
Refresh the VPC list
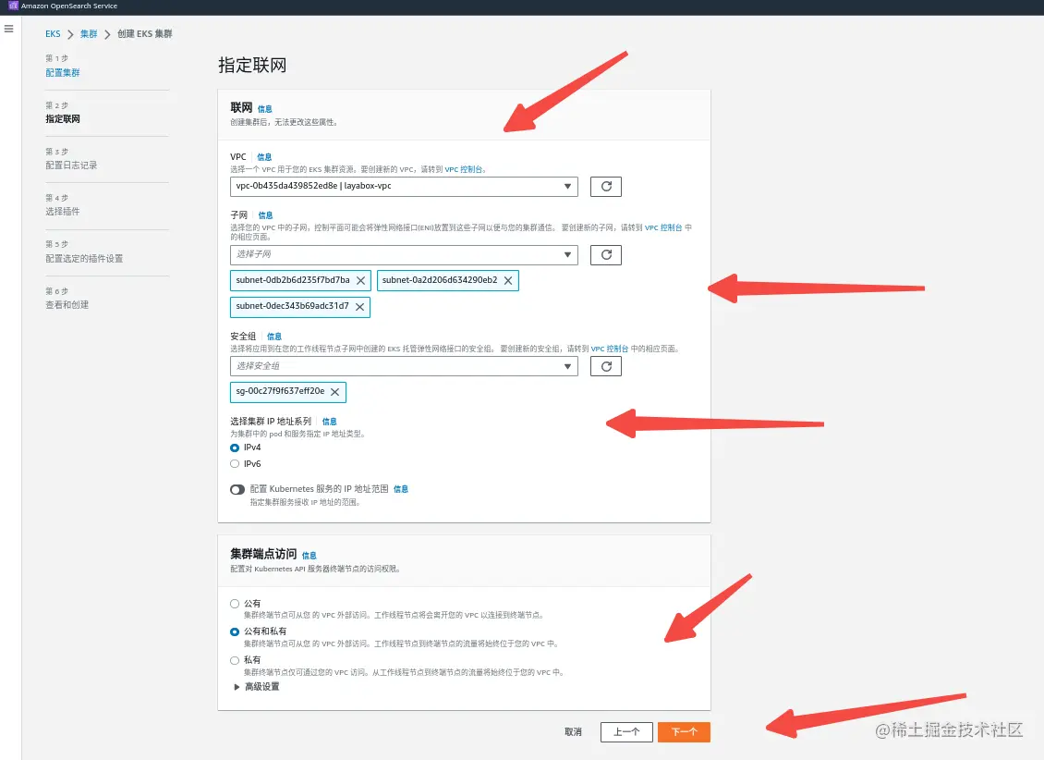606,187
